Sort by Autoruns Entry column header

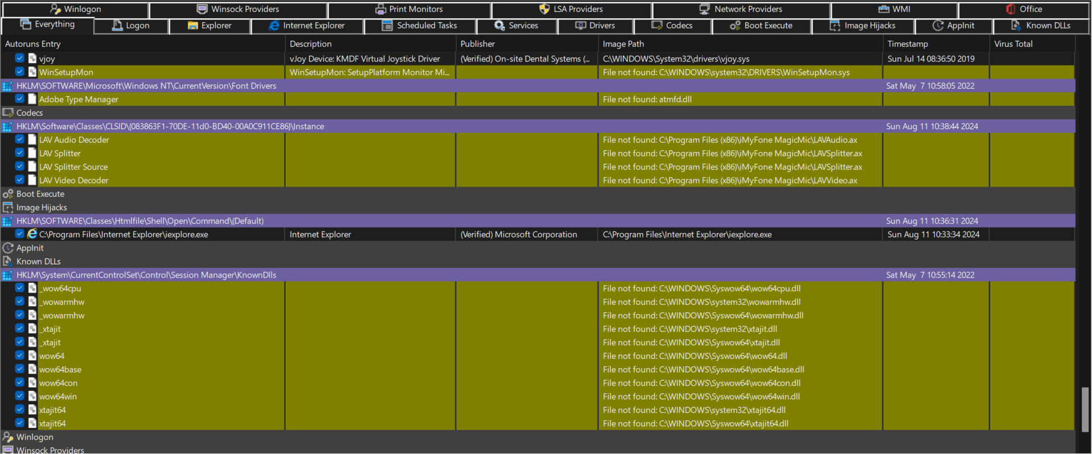tap(142, 44)
